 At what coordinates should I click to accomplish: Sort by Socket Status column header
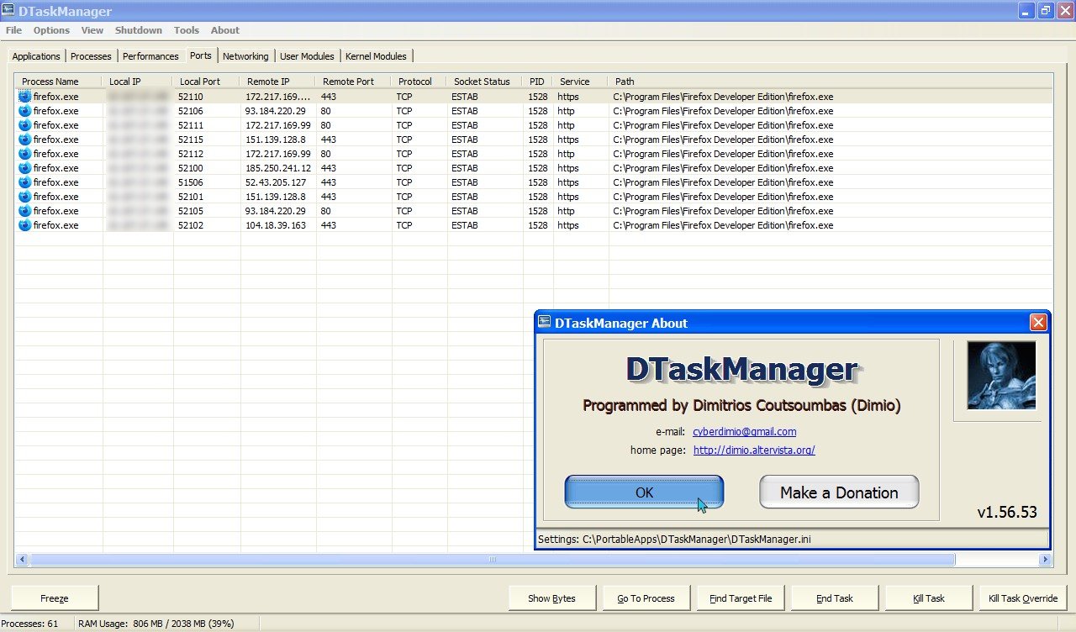[x=484, y=82]
